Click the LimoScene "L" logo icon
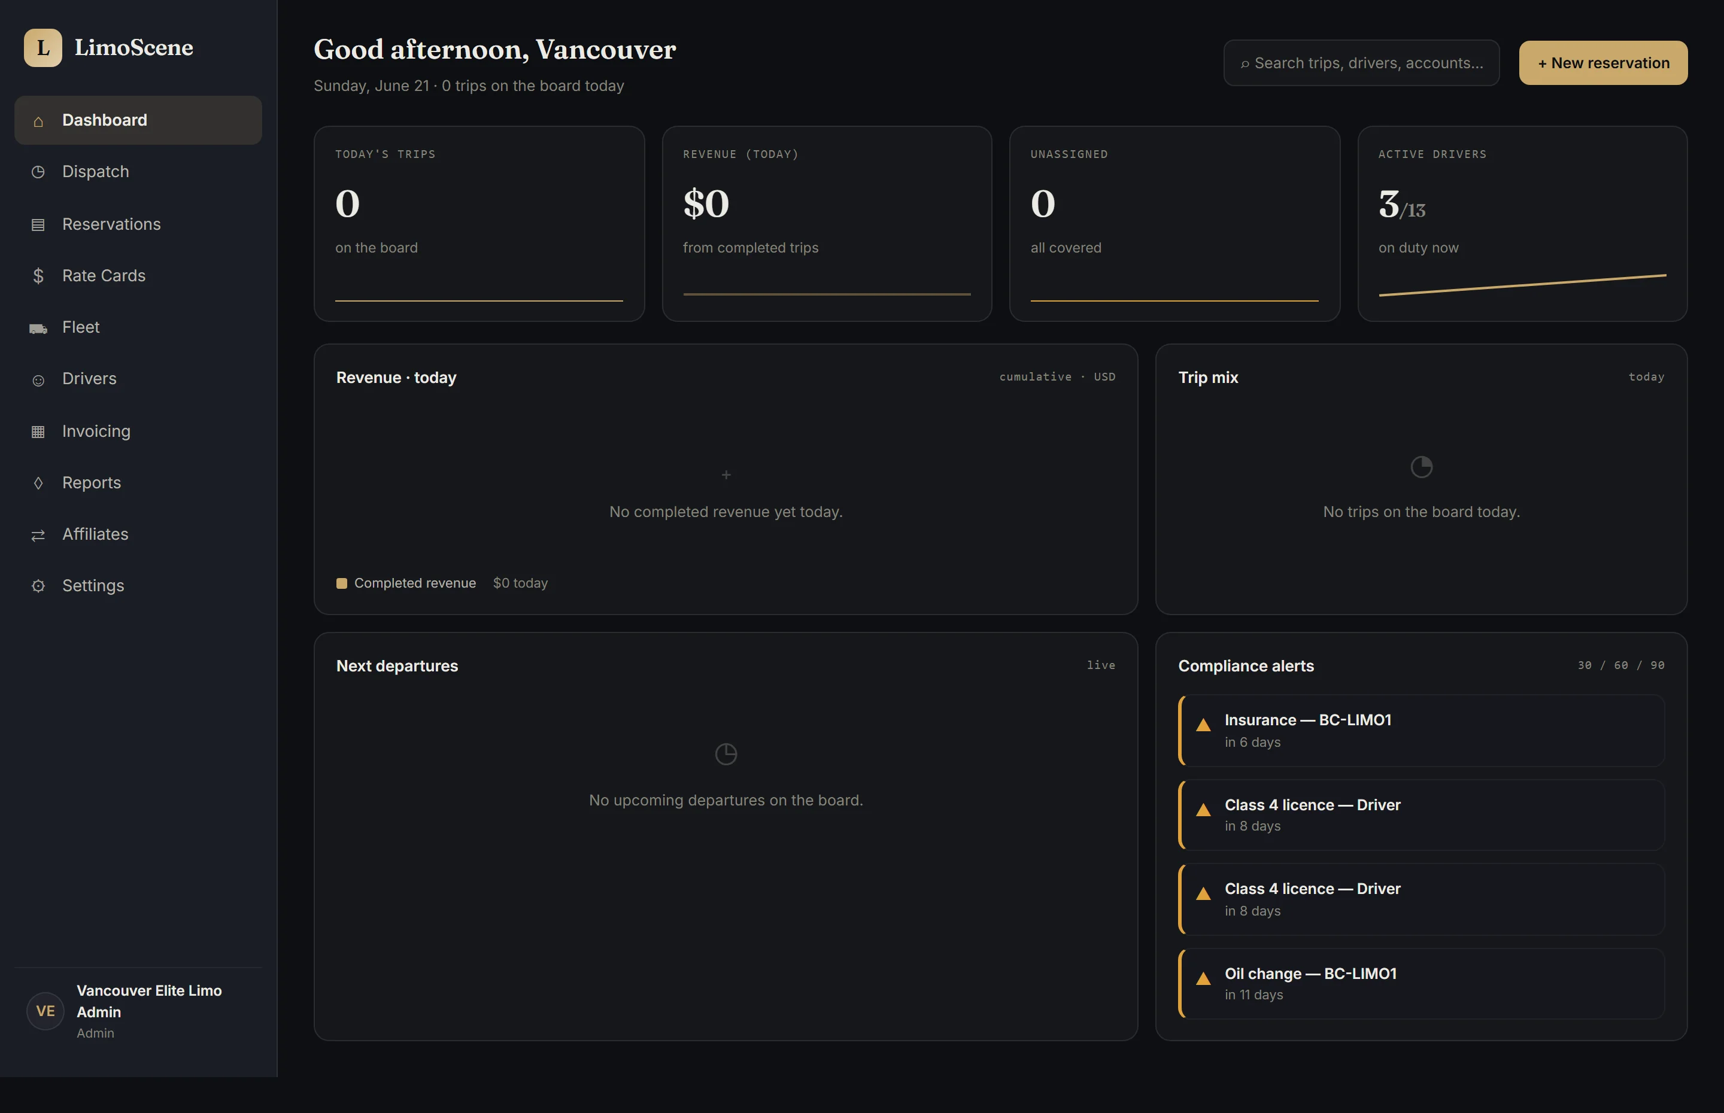The width and height of the screenshot is (1724, 1113). coord(43,48)
